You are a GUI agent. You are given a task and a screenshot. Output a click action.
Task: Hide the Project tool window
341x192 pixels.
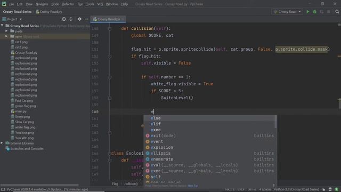pyautogui.click(x=86, y=19)
